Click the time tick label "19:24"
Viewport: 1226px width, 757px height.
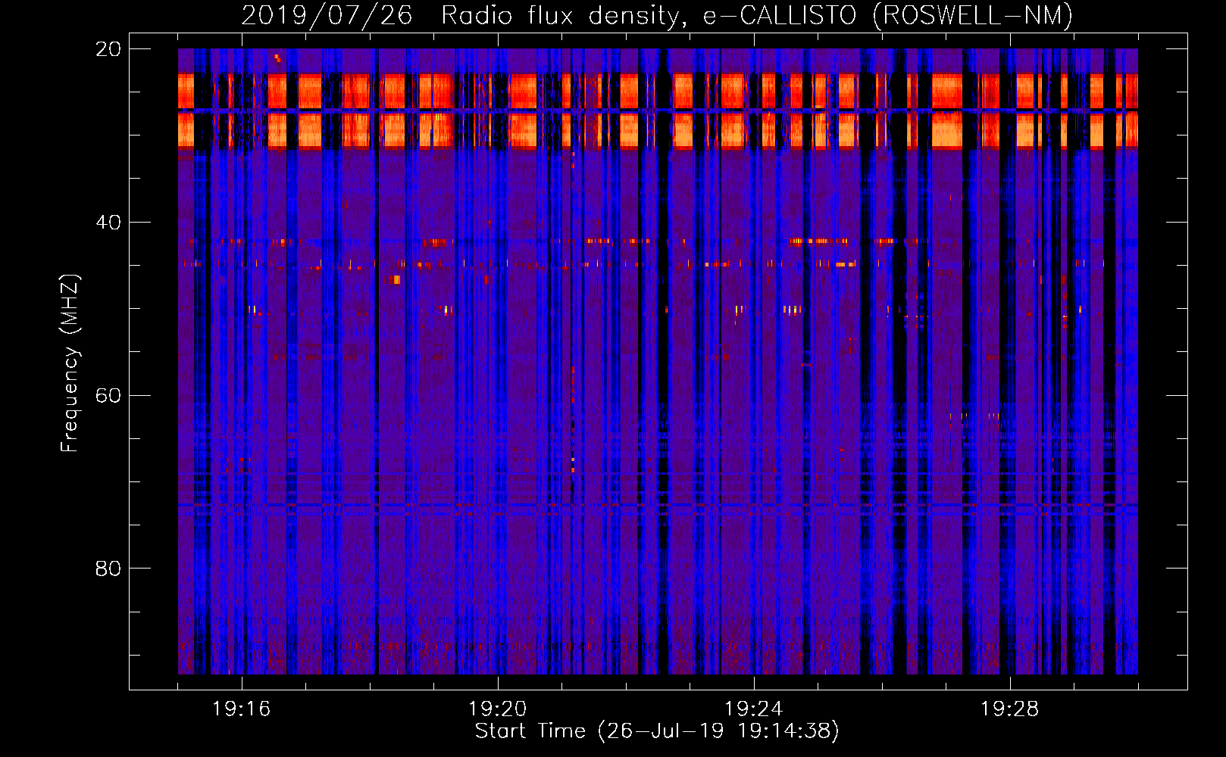tap(753, 709)
